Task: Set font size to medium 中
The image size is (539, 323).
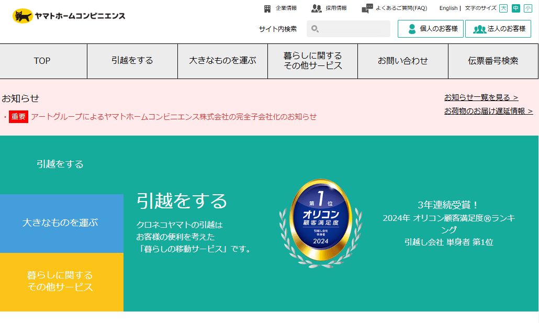Action: pos(515,8)
